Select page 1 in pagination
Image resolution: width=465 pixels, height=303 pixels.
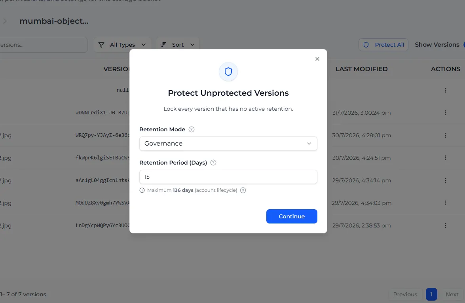[431, 294]
